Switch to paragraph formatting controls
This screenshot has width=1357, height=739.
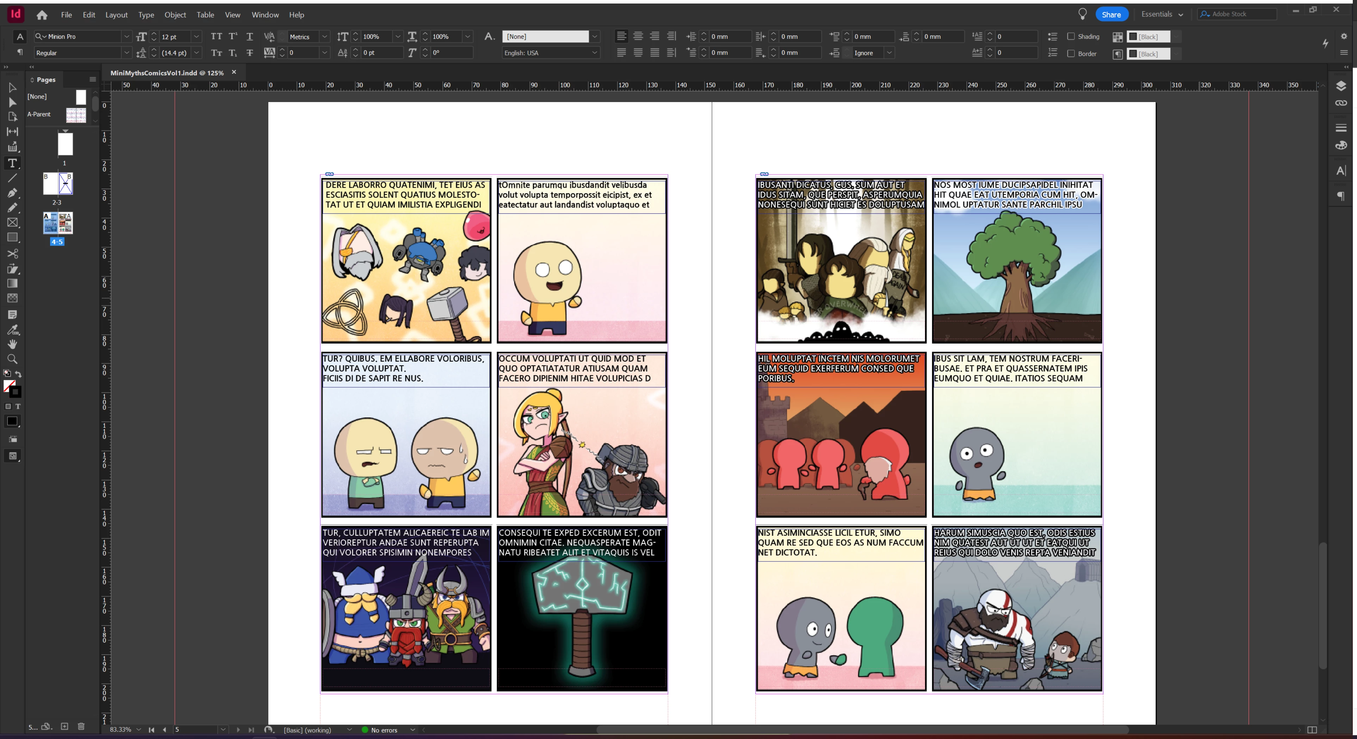point(19,53)
